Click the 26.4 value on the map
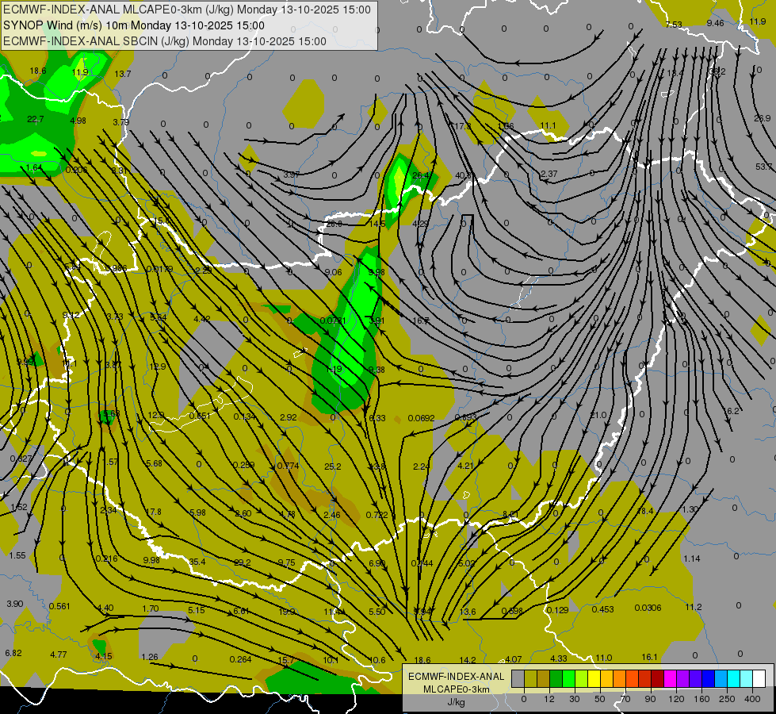 point(422,175)
